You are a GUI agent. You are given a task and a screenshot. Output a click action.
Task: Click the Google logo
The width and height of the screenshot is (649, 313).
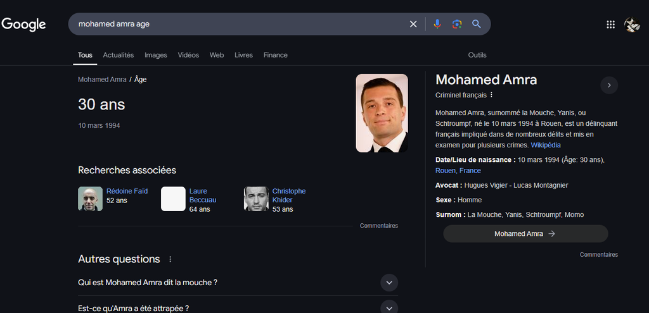click(x=24, y=24)
